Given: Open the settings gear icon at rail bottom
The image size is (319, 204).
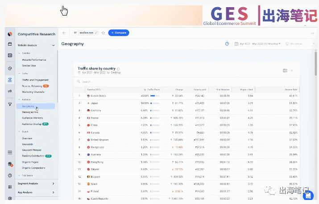Looking at the screenshot, I should [10, 198].
